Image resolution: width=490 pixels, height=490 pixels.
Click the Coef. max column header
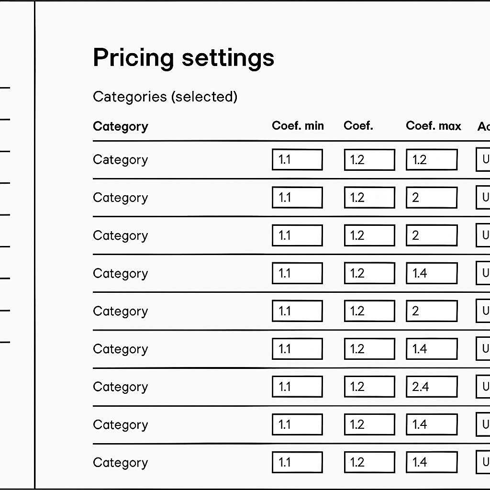tap(433, 126)
